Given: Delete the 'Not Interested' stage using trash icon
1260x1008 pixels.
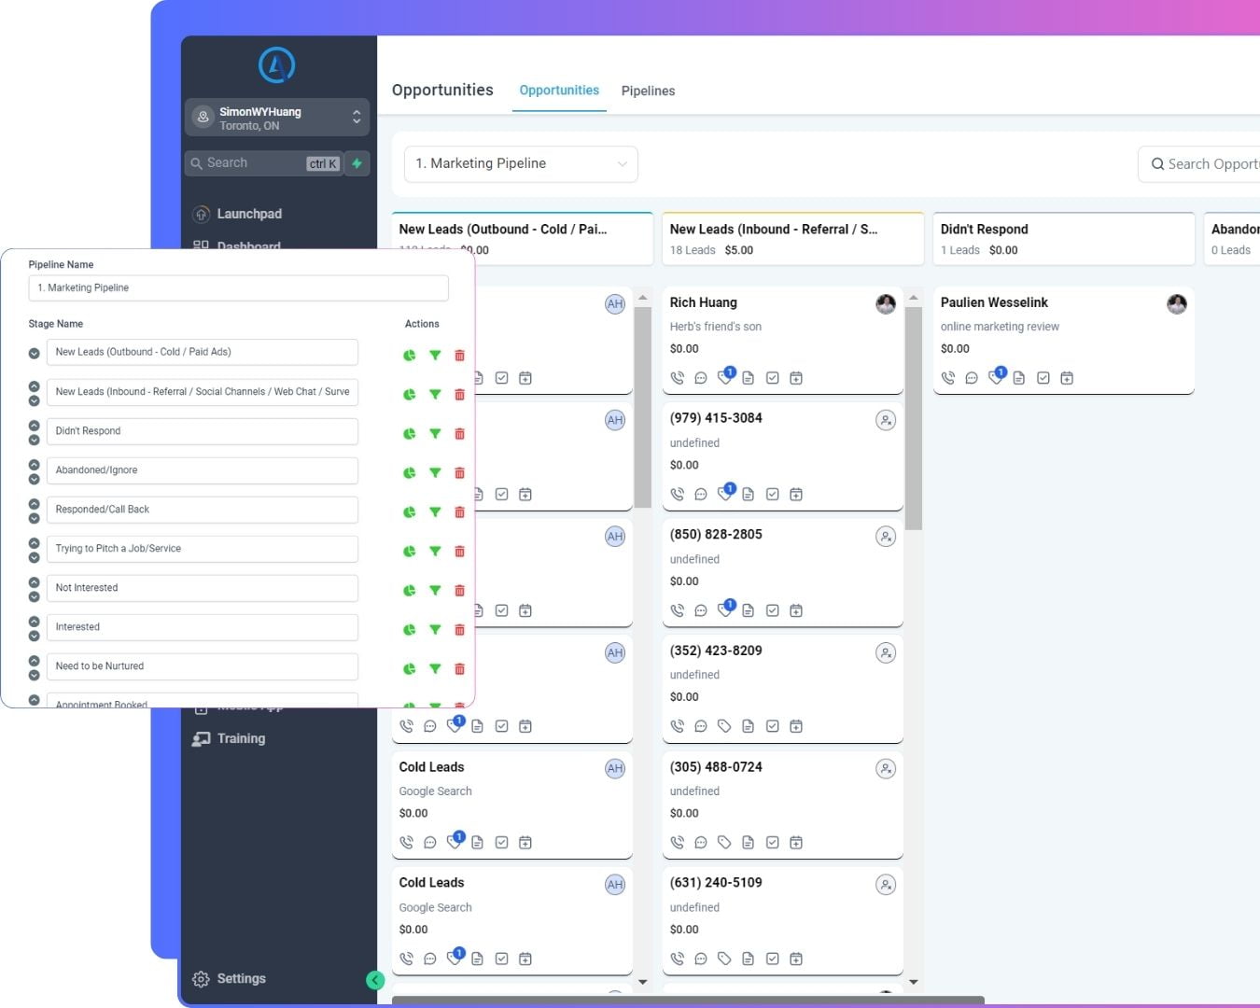Looking at the screenshot, I should click(459, 591).
